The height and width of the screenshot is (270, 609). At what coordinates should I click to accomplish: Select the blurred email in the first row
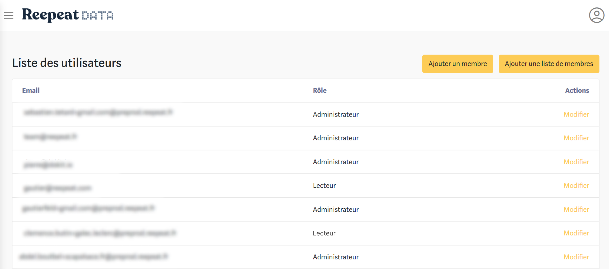[x=98, y=113]
